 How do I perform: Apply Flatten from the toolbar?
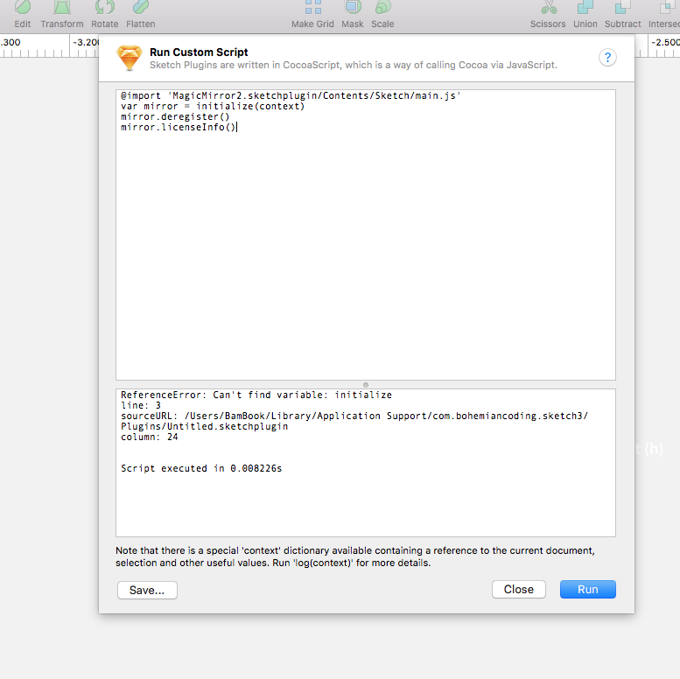click(x=141, y=14)
